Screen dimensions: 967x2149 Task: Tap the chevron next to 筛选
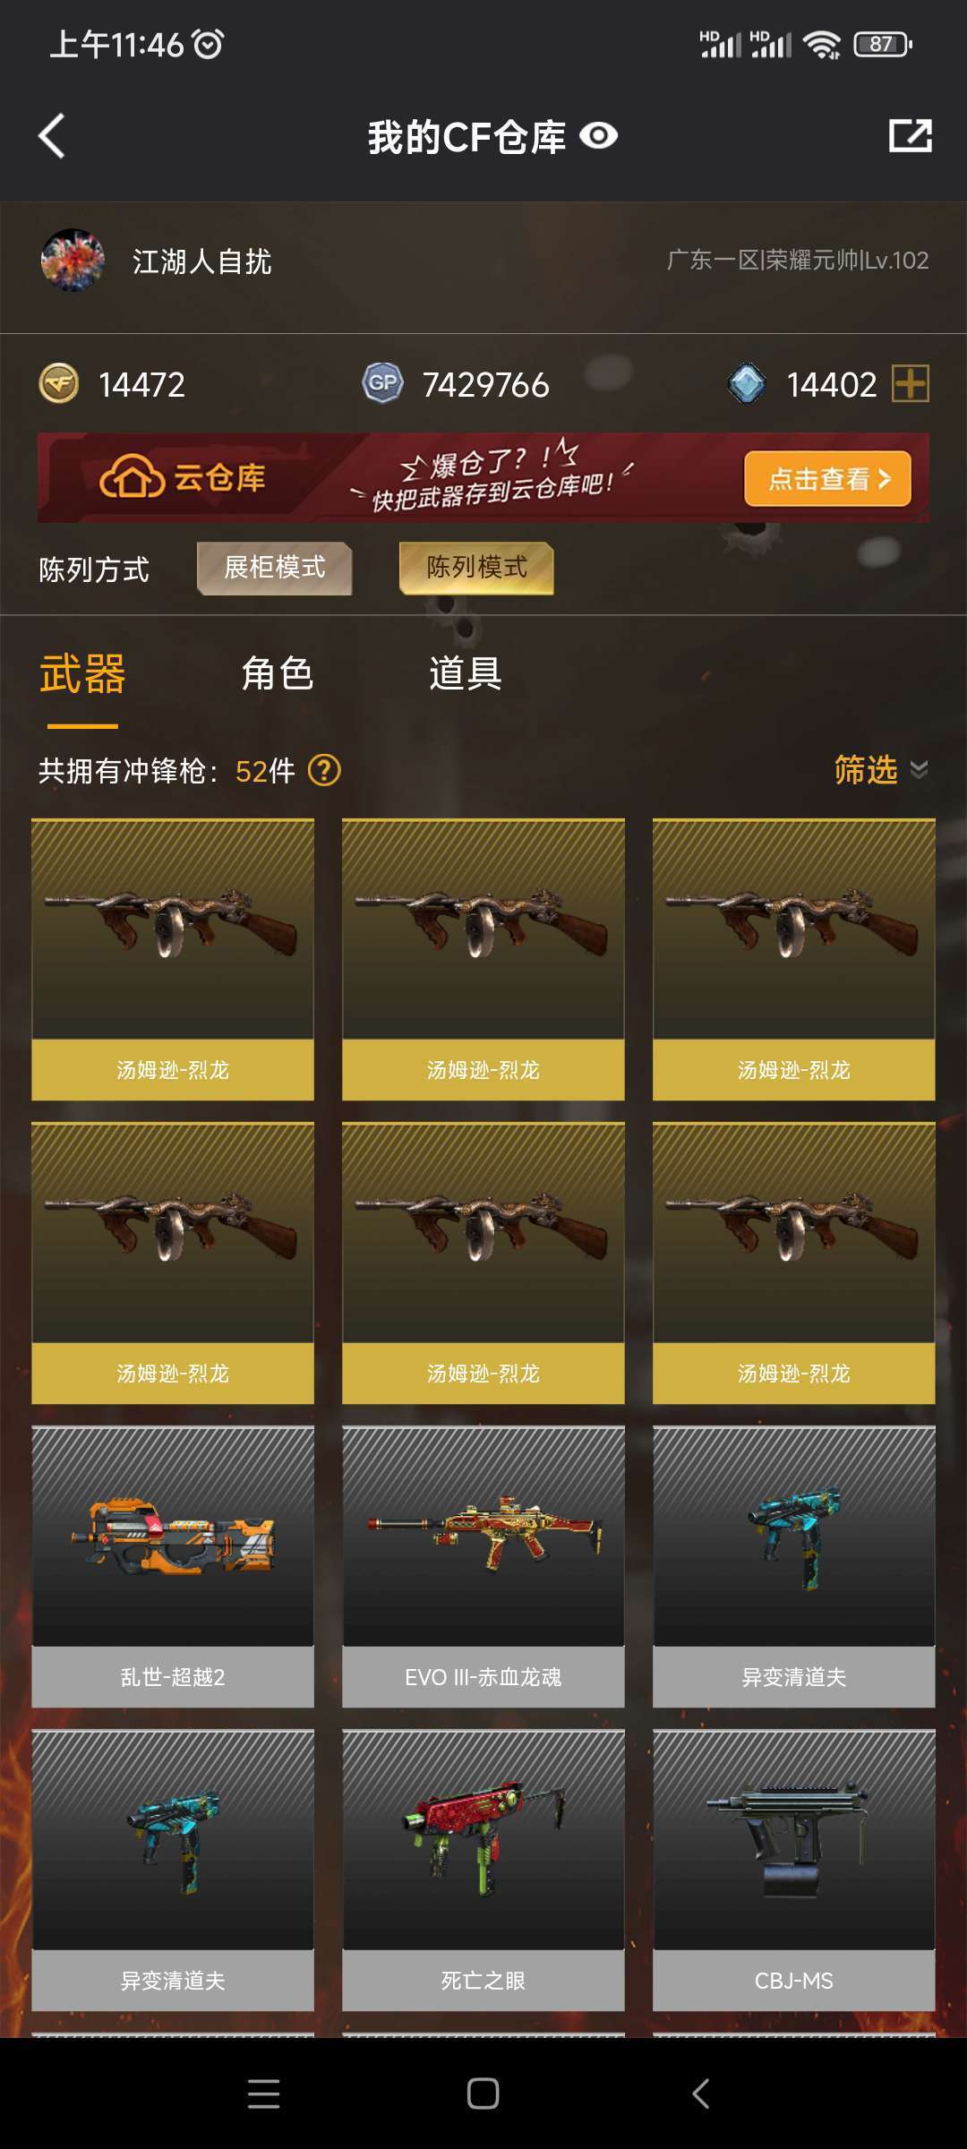tap(919, 770)
